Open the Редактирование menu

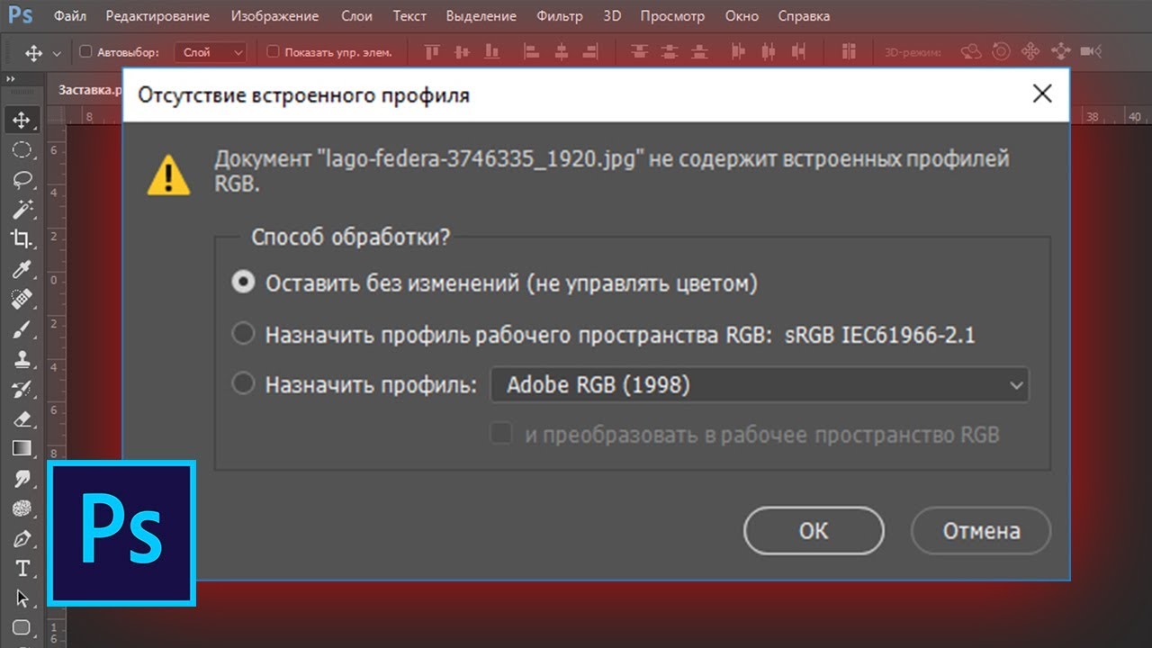tap(157, 16)
